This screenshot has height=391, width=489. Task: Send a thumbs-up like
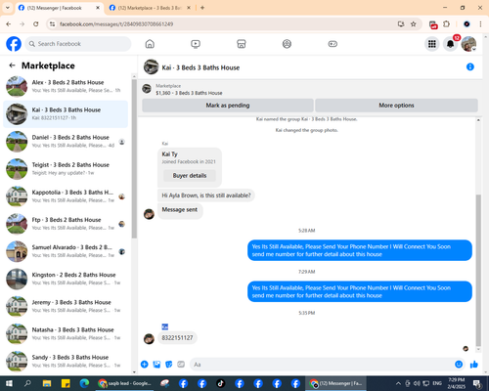tap(474, 365)
